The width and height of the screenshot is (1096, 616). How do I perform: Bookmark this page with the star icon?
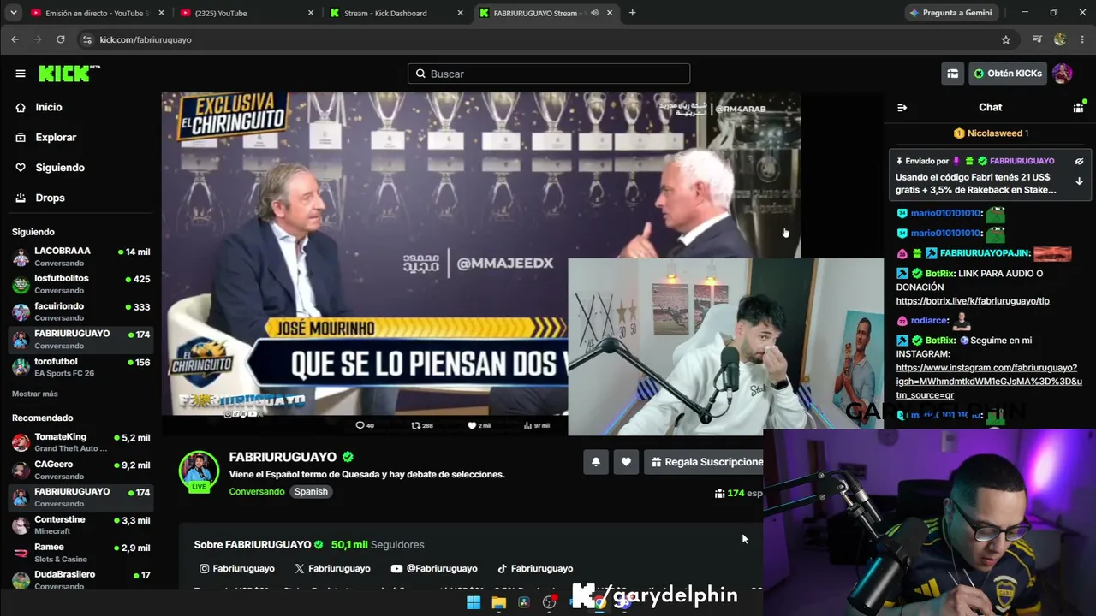pyautogui.click(x=1006, y=39)
